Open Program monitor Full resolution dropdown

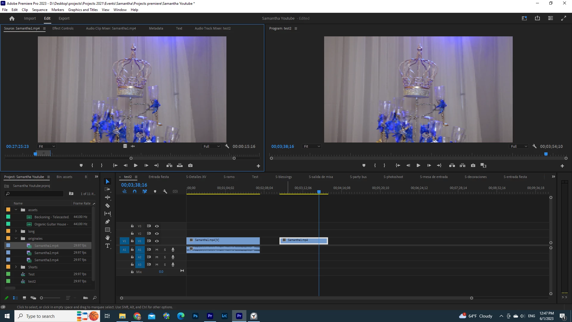coord(519,146)
